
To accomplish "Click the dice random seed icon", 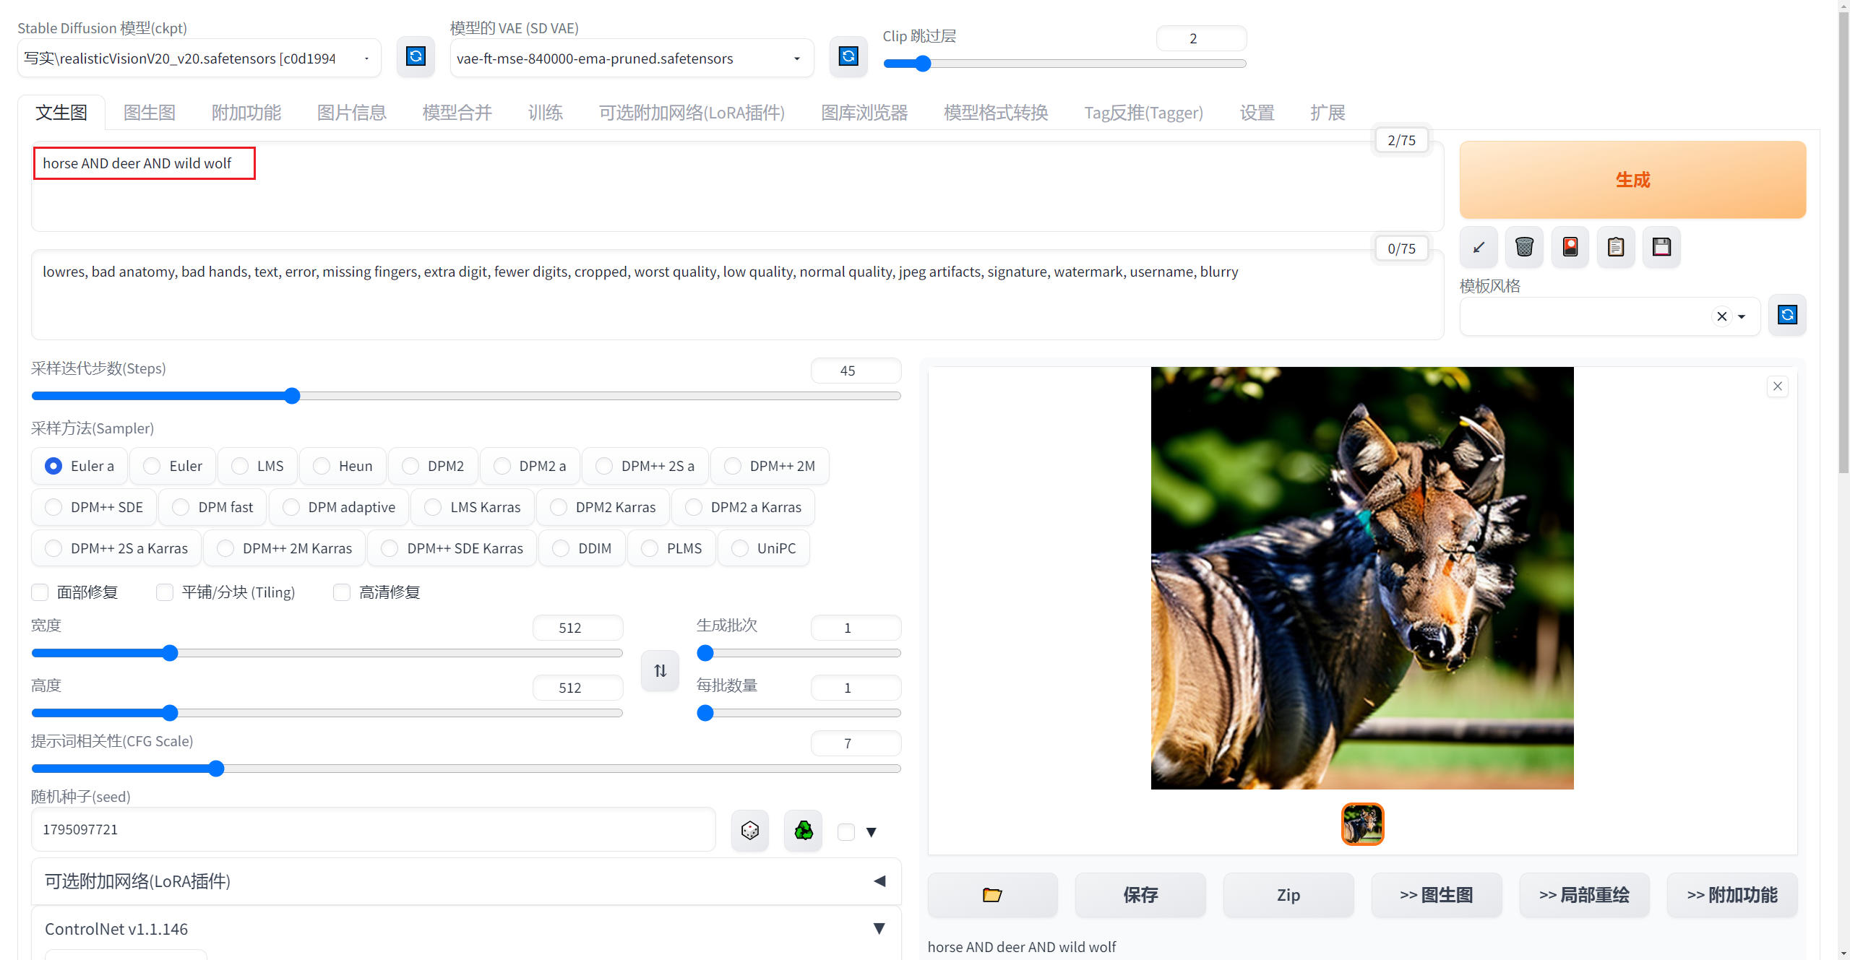I will [749, 831].
